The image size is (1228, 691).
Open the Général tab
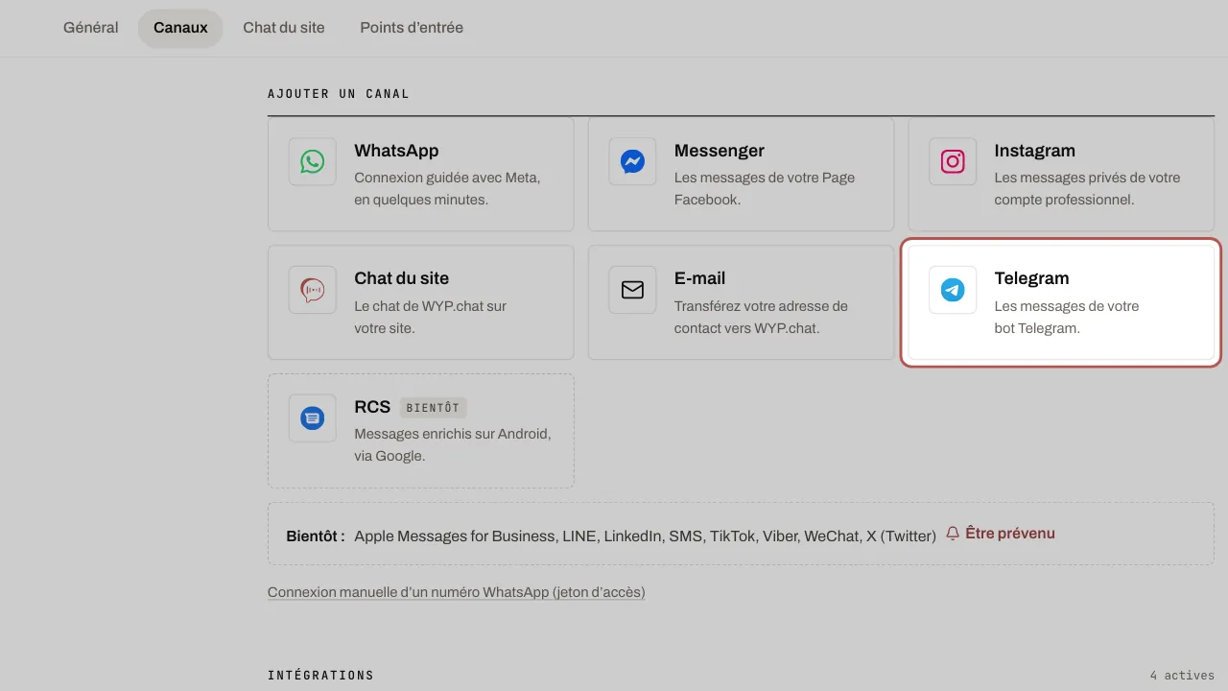click(x=91, y=28)
